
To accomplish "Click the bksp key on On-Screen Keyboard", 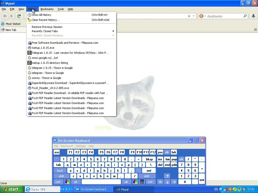I will [x=149, y=159].
